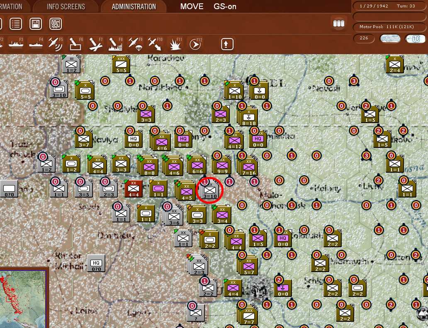This screenshot has width=428, height=328.
Task: Select the 8=18 unit stack
Action: 248,117
